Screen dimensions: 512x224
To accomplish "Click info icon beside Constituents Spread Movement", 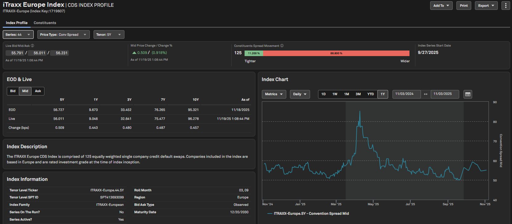I will [x=282, y=46].
